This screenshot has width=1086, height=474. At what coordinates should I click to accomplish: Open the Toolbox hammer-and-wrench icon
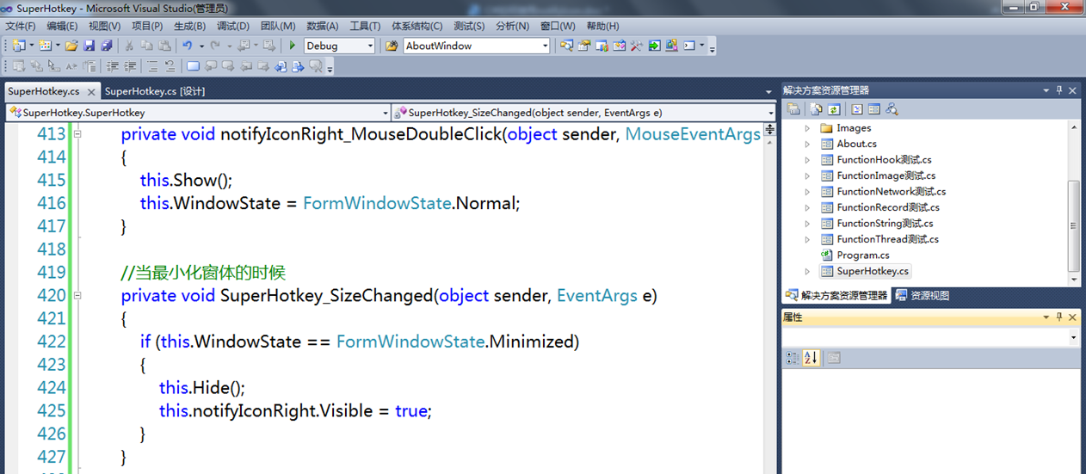(637, 46)
